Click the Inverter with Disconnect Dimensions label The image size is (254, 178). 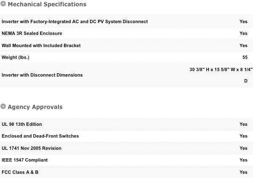[x=42, y=75]
